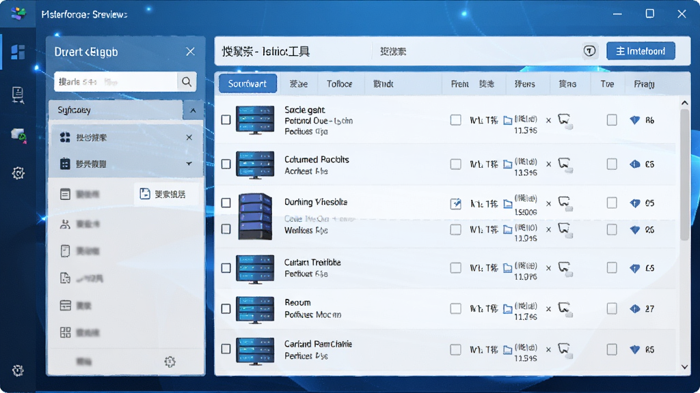Click the Cotumed Paciblts row title

[317, 159]
